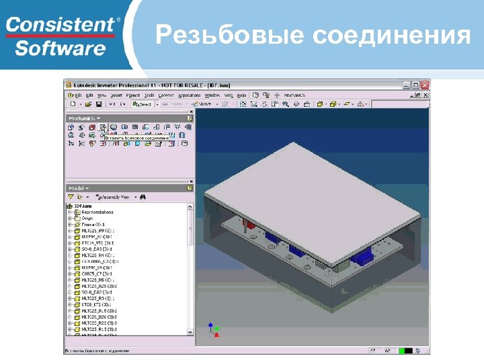The image size is (484, 363).
Task: Click browser scrollbar down arrow
Action: pyautogui.click(x=190, y=332)
